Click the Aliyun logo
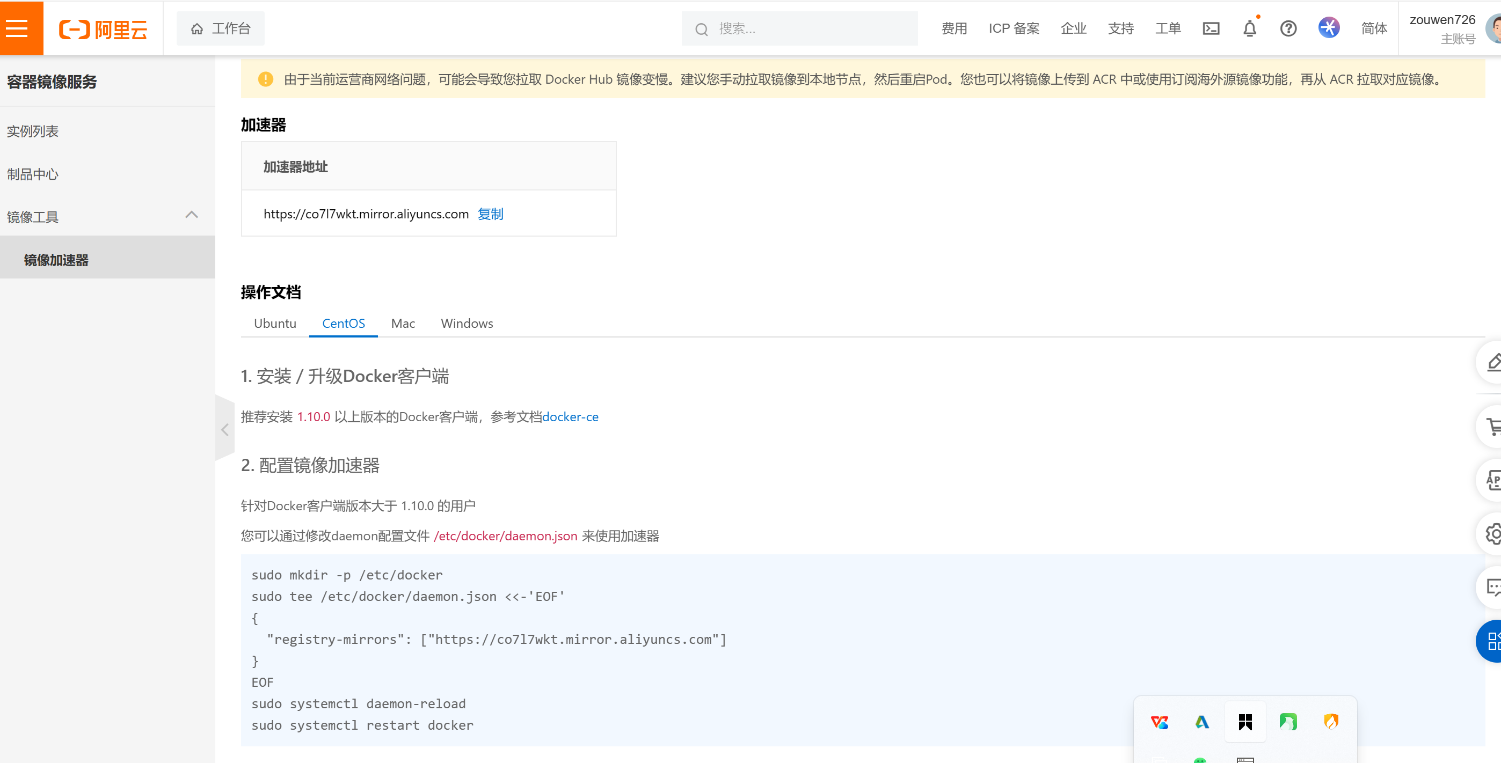Screen dimensions: 1501x763 [x=103, y=28]
